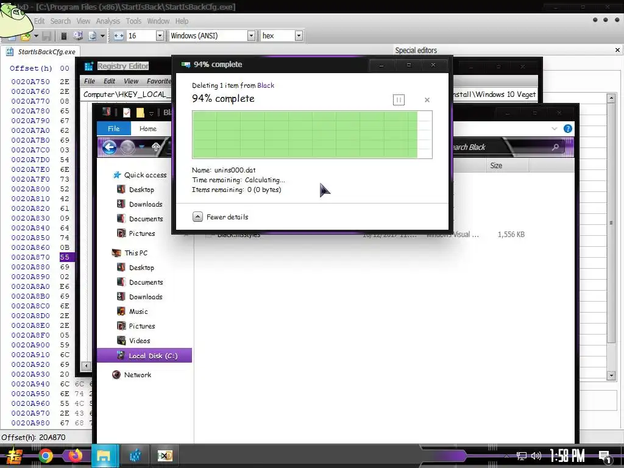Select Music under This PC

point(132,311)
